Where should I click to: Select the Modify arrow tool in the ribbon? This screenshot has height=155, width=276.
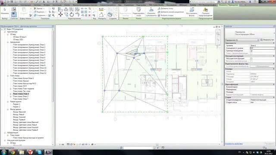(5, 11)
